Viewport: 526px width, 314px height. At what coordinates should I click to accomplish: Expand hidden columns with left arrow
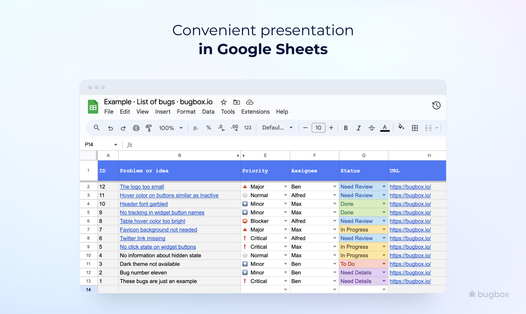(238, 156)
